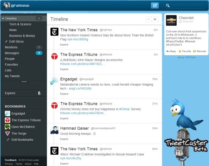Expand the Money happiness China tweet

64,118
